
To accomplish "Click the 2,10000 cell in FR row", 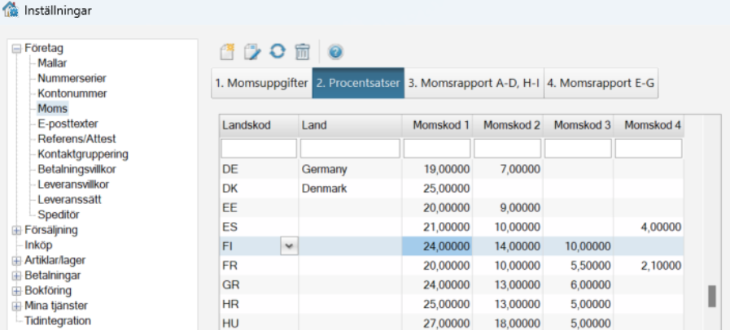I will coord(649,266).
